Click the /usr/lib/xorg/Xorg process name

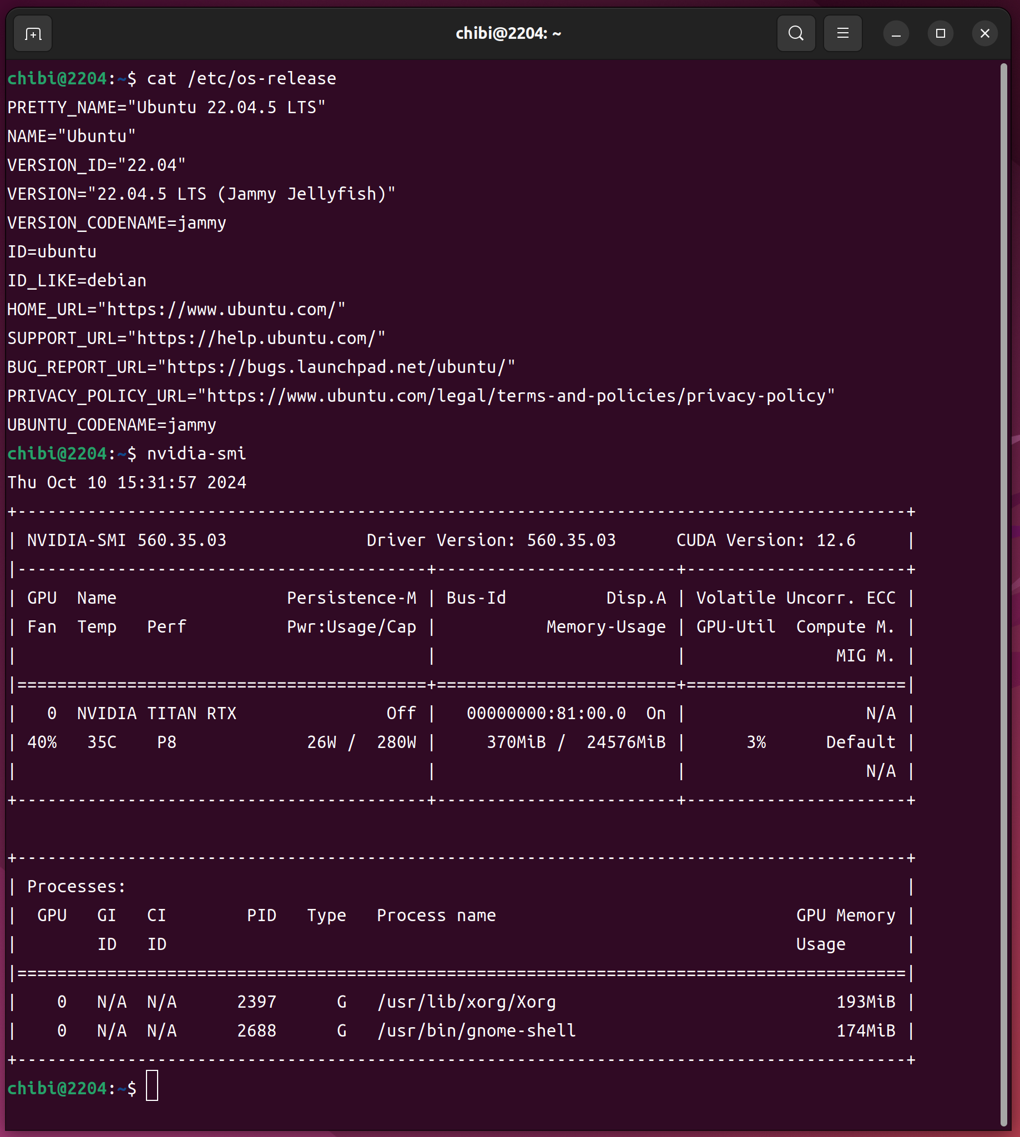click(x=466, y=1002)
